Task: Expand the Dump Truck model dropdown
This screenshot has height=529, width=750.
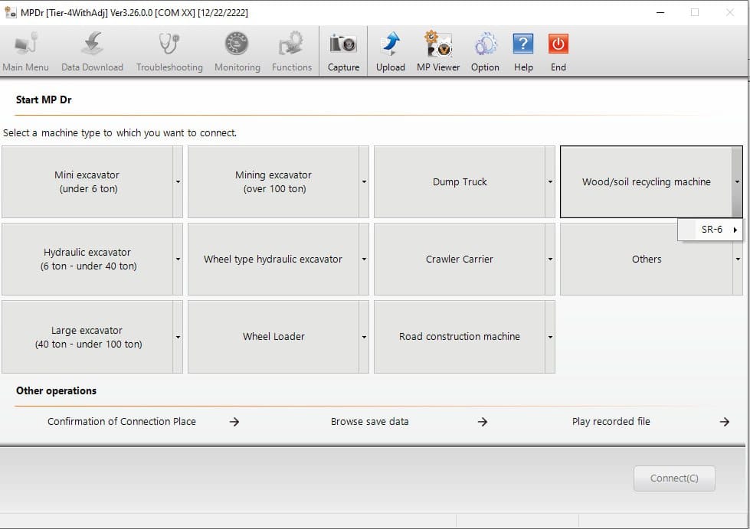Action: click(x=549, y=181)
